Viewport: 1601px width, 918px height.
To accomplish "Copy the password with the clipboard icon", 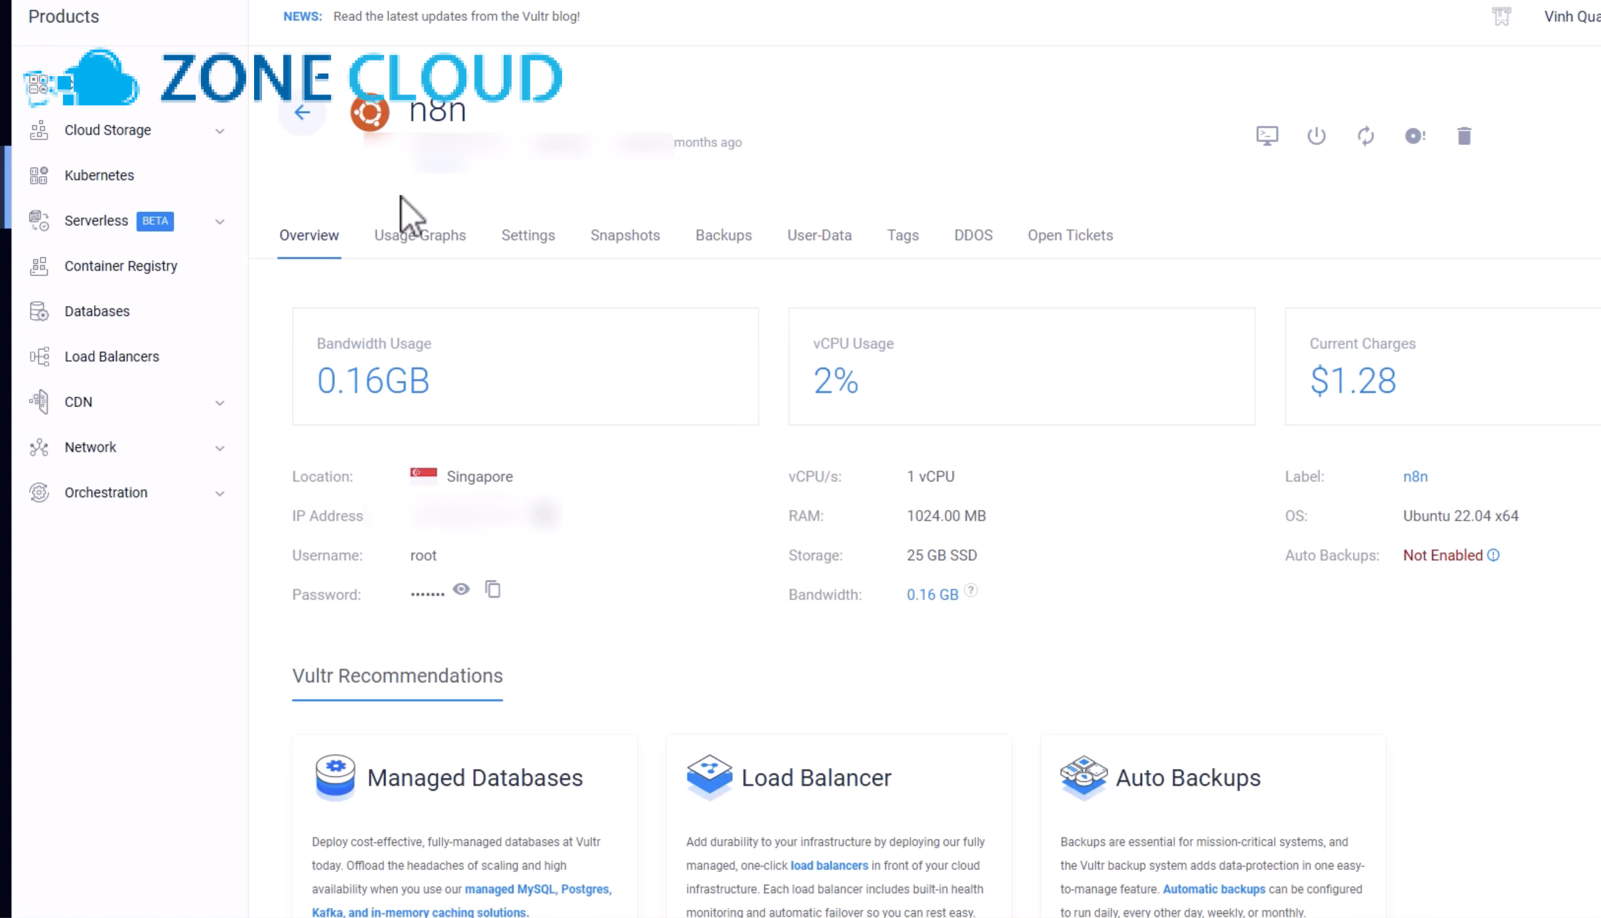I will pos(493,589).
